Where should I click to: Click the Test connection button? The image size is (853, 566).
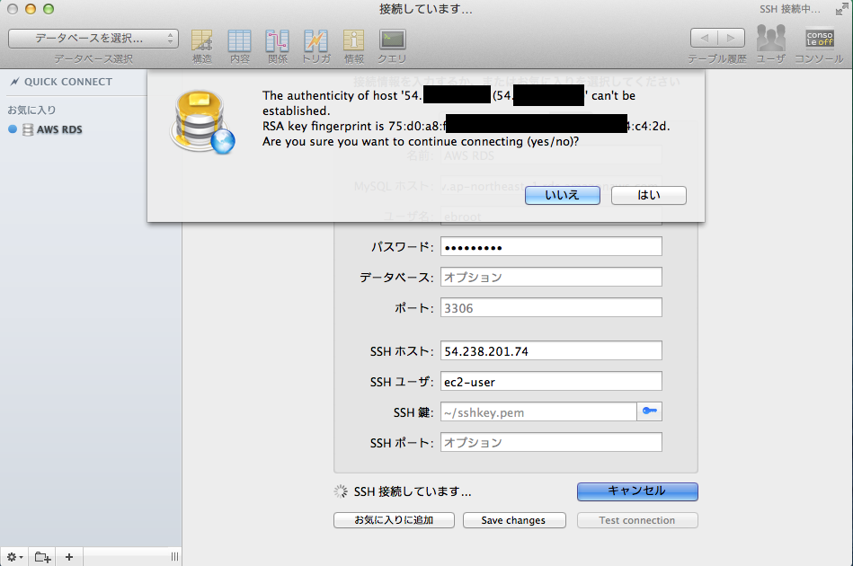point(637,520)
